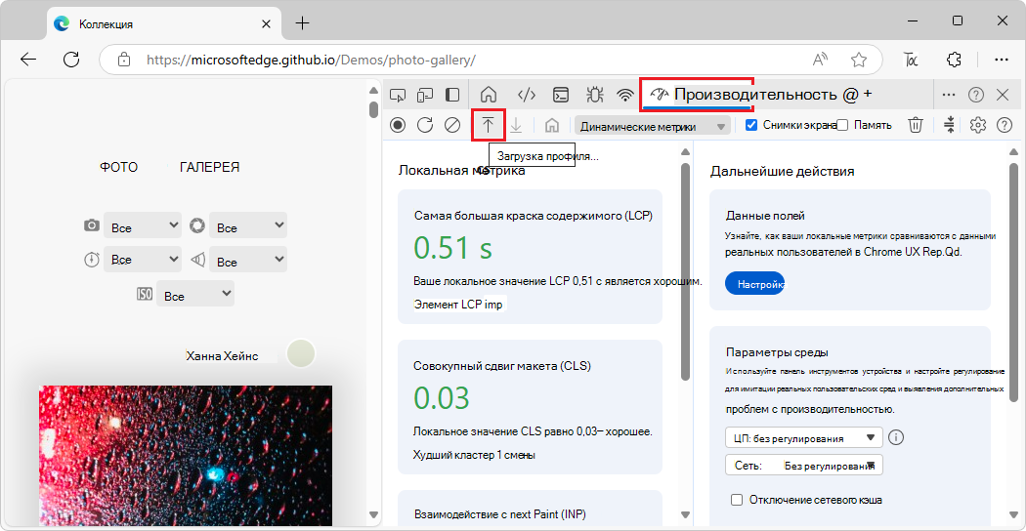Activate Inspect element tool
This screenshot has width=1026, height=531.
pos(397,96)
